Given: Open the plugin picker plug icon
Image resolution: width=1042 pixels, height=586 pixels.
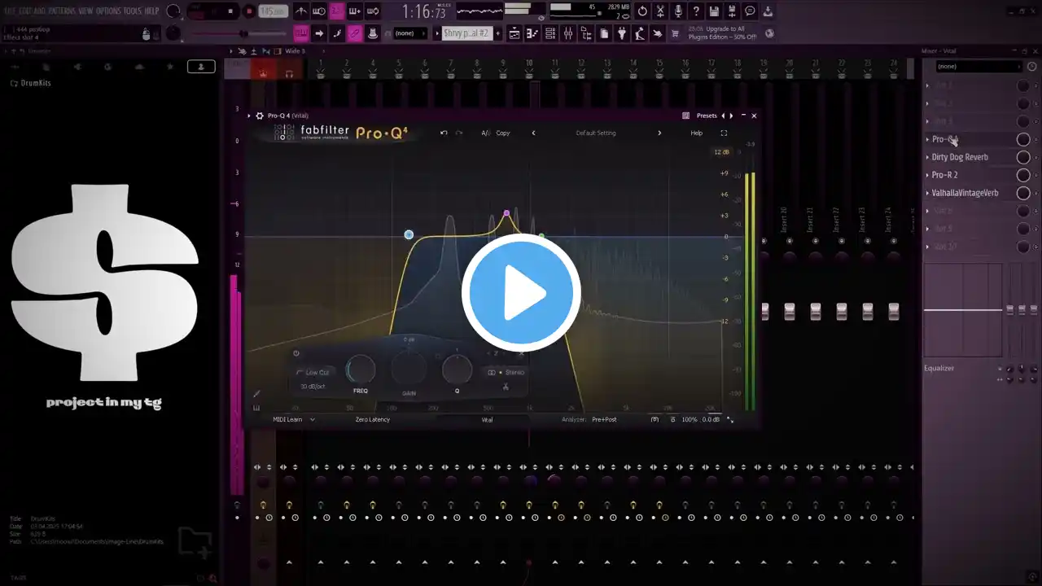Looking at the screenshot, I should (622, 33).
